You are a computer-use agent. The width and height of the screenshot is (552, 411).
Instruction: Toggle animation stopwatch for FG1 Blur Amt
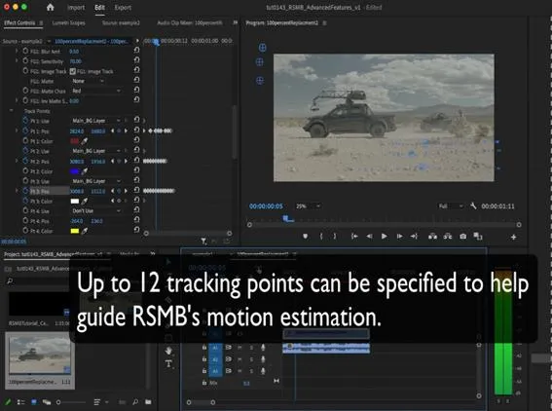click(x=25, y=51)
